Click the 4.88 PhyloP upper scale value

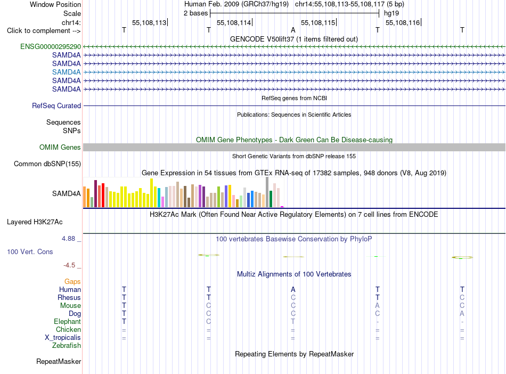pyautogui.click(x=68, y=239)
